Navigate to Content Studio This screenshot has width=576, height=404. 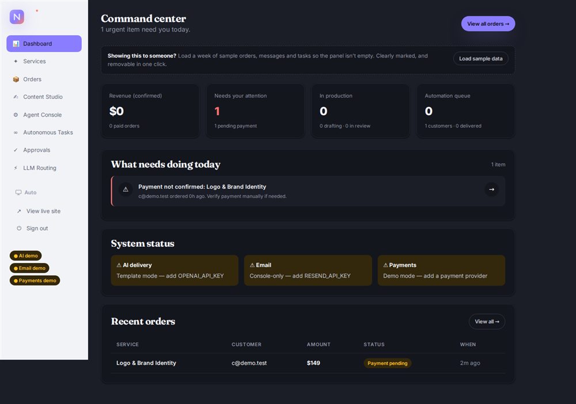point(44,97)
